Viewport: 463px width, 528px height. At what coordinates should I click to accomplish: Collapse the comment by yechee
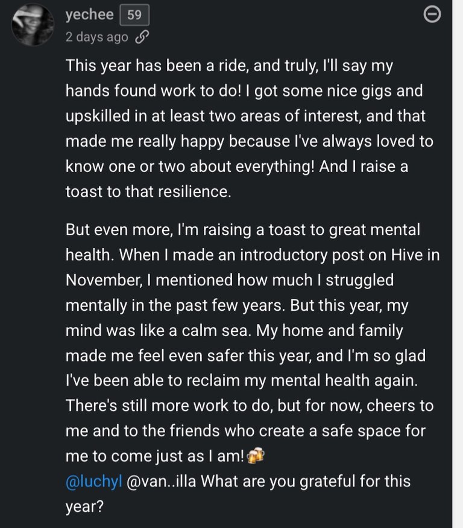[x=432, y=15]
